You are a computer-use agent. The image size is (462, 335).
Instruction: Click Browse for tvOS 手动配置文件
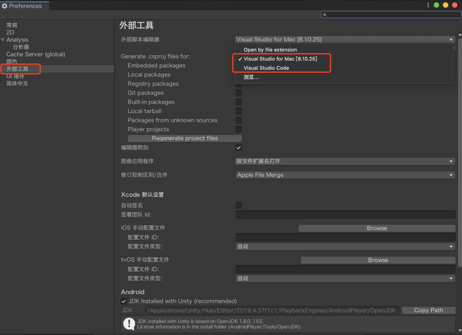click(378, 260)
